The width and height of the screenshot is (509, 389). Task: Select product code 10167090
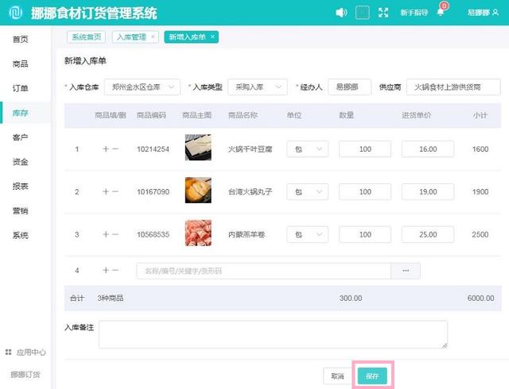click(x=153, y=192)
